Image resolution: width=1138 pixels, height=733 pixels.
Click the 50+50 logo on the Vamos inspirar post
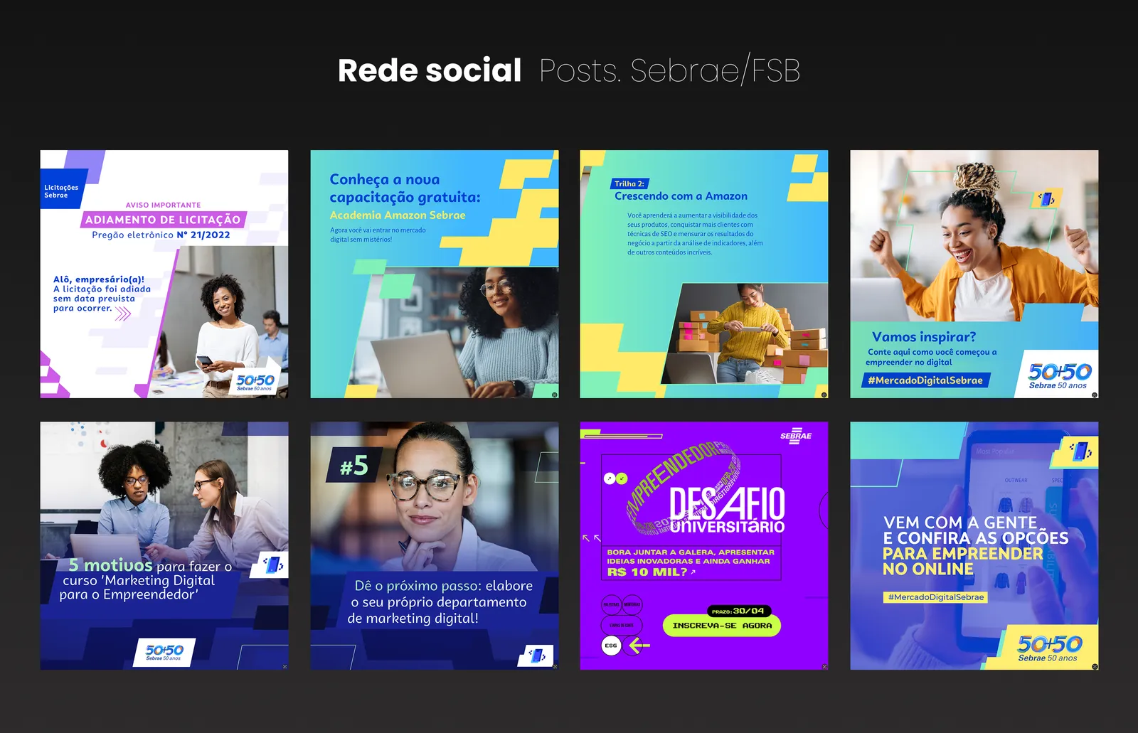(1059, 375)
